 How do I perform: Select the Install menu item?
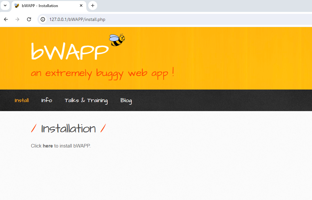pos(22,100)
